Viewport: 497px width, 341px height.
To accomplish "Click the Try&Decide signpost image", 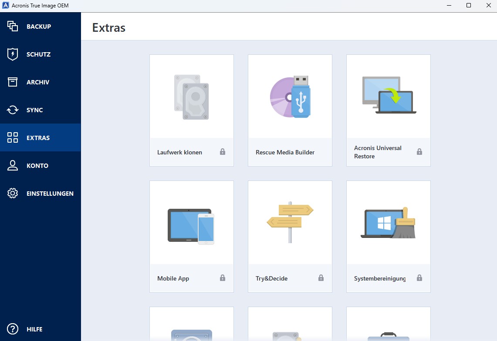I will pyautogui.click(x=290, y=222).
